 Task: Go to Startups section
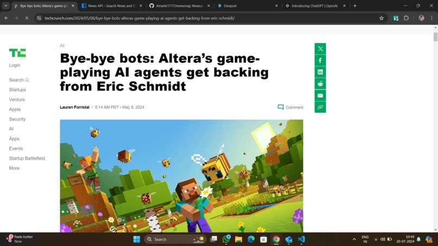tap(17, 90)
